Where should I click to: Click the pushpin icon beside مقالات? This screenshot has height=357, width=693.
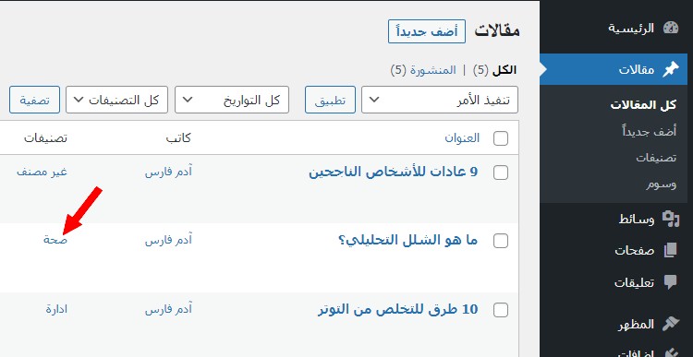coord(670,69)
